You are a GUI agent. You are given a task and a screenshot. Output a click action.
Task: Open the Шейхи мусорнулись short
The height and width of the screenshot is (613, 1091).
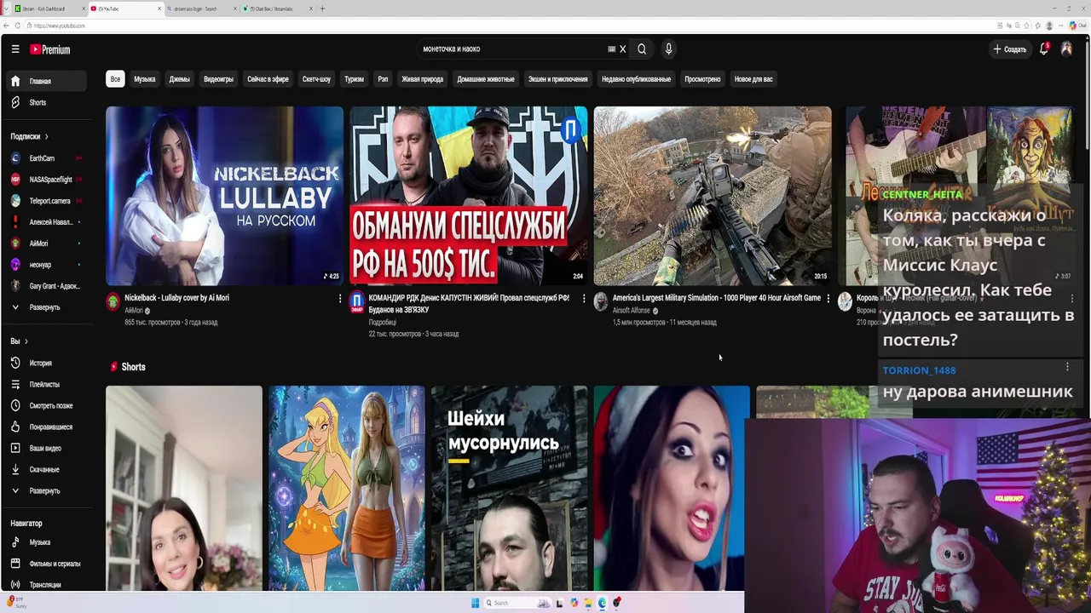click(x=509, y=488)
